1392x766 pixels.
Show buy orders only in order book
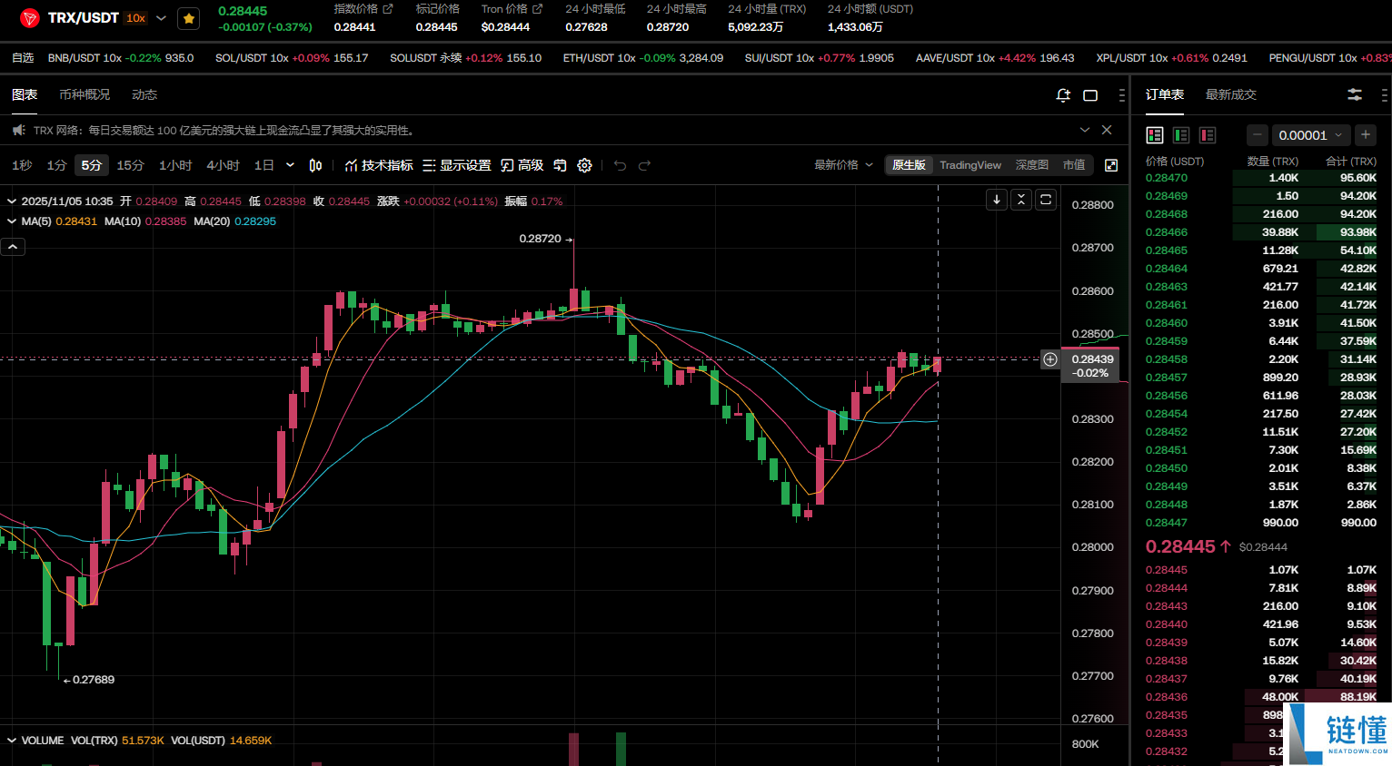point(1181,135)
